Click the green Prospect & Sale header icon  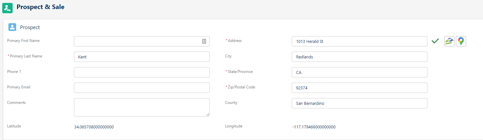point(7,8)
